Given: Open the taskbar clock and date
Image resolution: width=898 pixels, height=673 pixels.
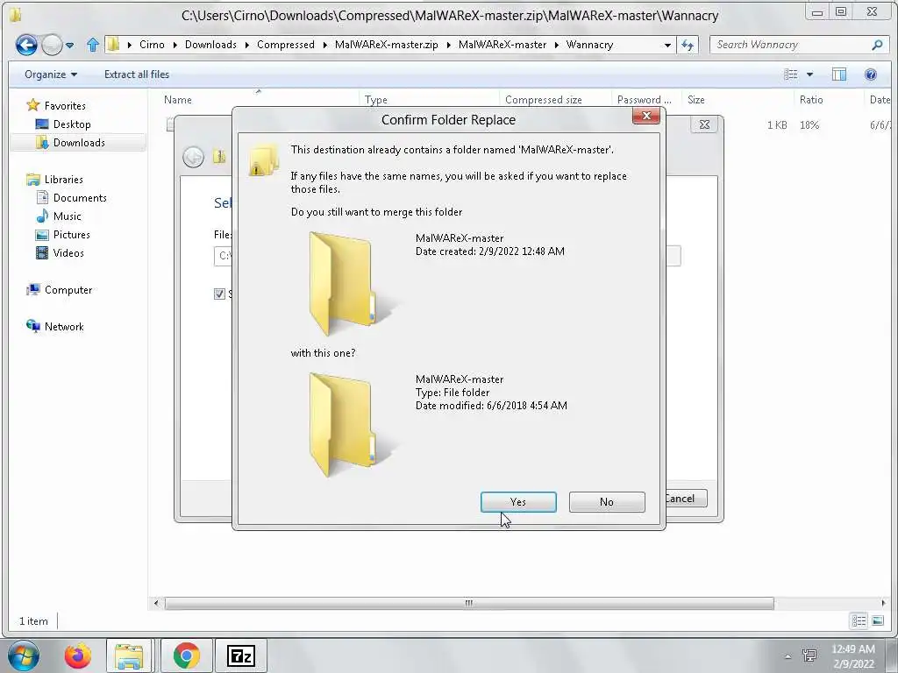Looking at the screenshot, I should (852, 656).
